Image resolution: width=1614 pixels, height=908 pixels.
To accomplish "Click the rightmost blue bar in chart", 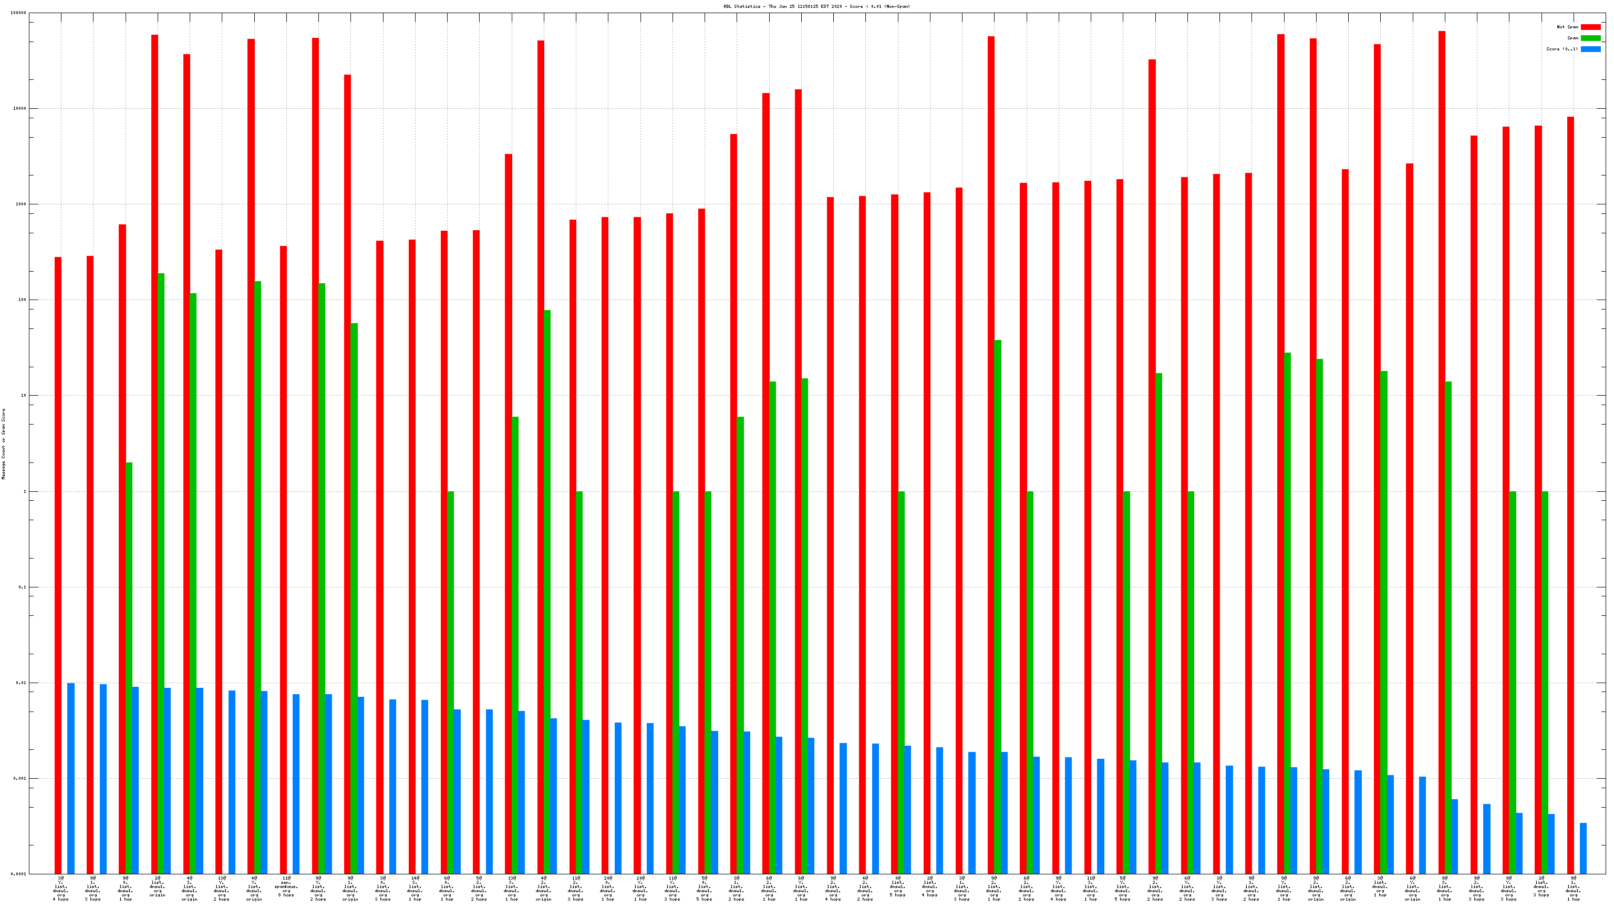I will point(1584,848).
